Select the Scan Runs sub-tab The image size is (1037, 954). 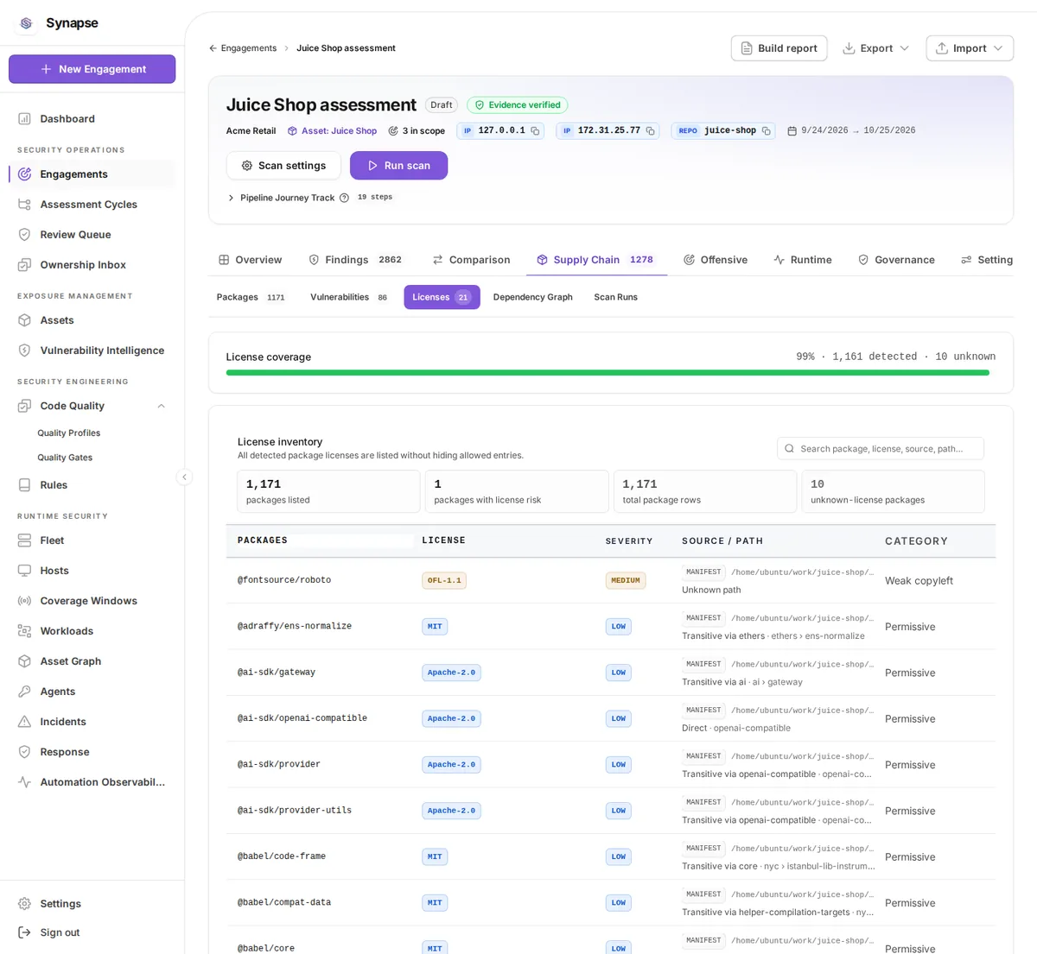(615, 297)
